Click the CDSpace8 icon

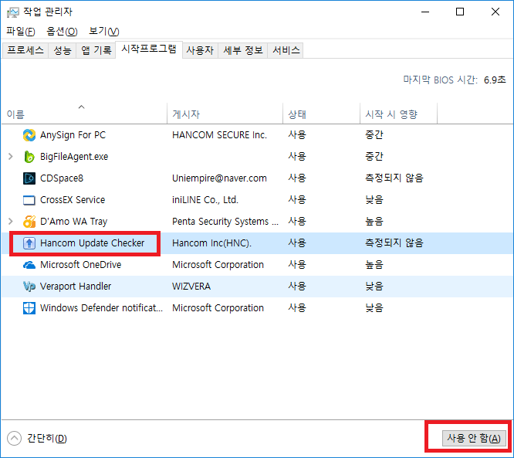29,178
